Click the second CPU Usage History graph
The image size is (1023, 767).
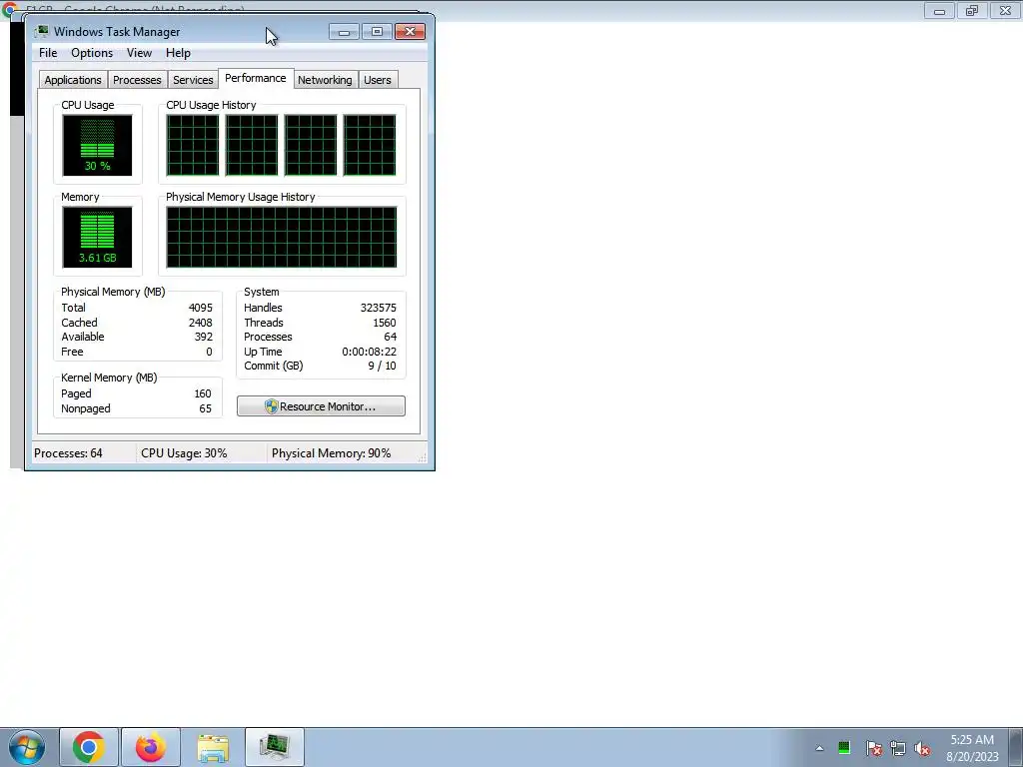click(x=251, y=146)
